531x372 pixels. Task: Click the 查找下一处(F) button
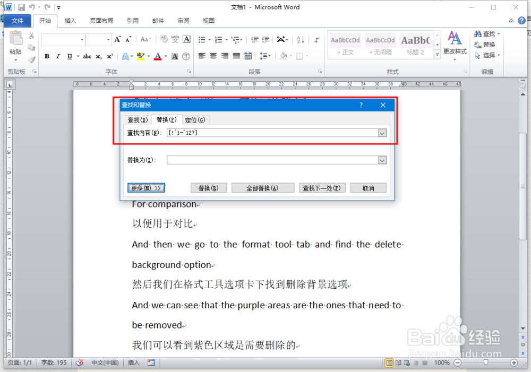tap(322, 188)
